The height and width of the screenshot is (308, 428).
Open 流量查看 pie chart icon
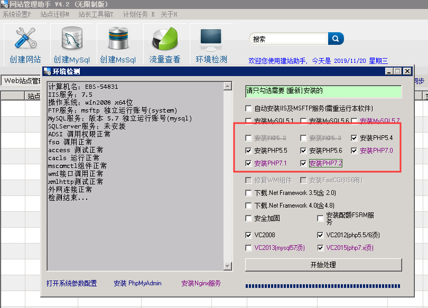click(x=164, y=40)
